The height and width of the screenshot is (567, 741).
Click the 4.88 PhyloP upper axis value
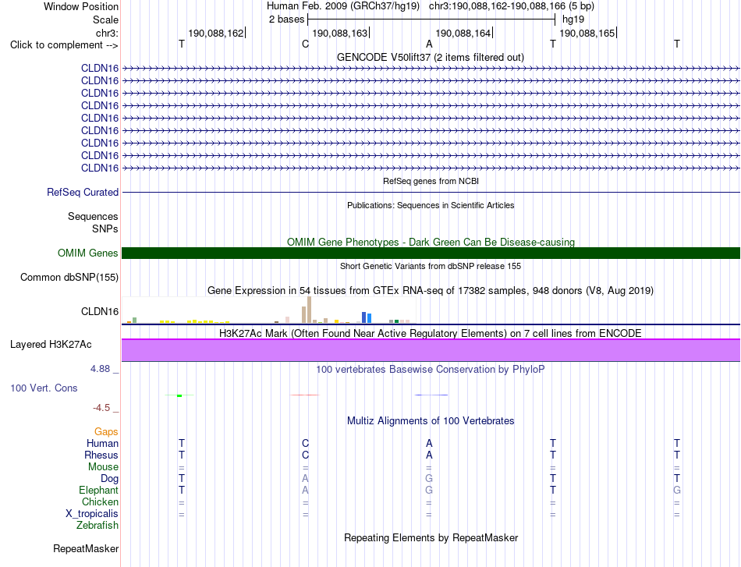pos(100,369)
